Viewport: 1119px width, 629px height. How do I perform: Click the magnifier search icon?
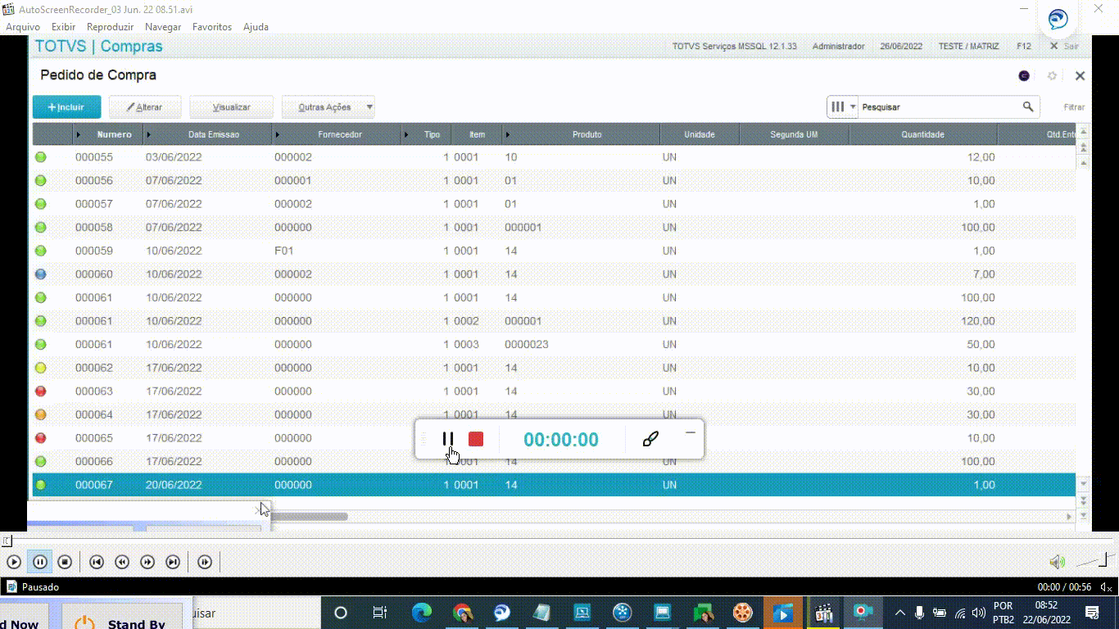pos(1028,107)
